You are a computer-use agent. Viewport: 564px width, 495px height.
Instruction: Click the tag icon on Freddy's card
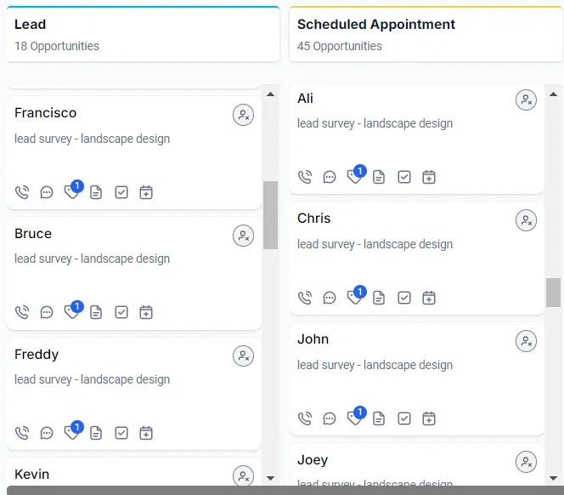(x=72, y=433)
